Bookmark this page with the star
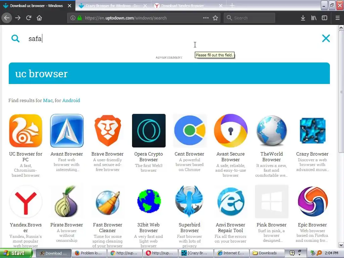The image size is (344, 258). 215,18
